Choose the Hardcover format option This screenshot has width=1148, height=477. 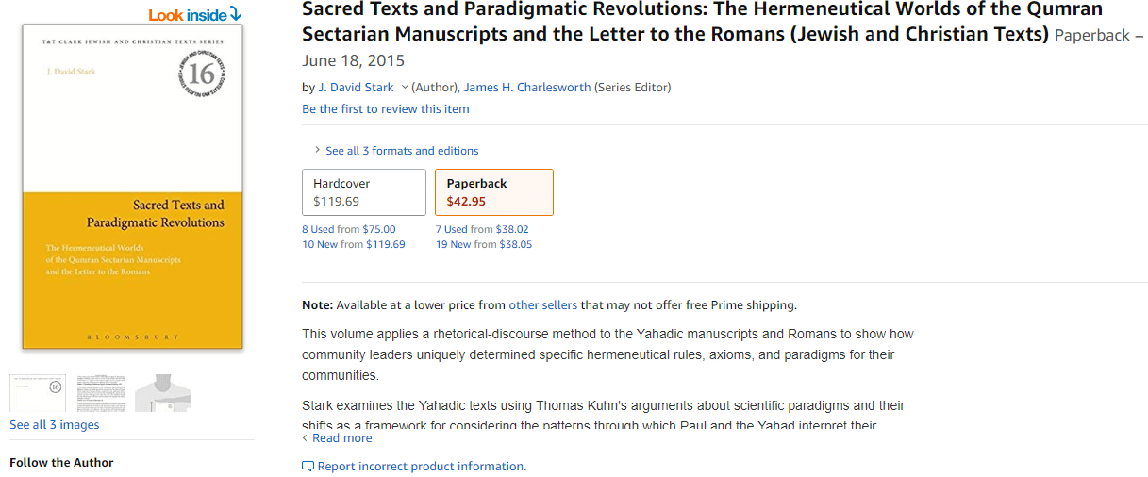[x=363, y=192]
